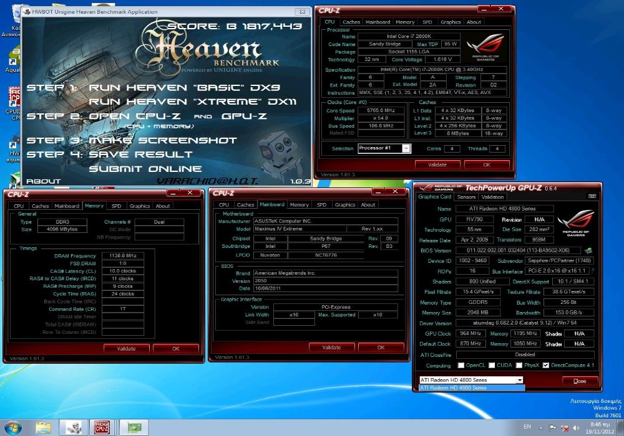
Task: Open SPD tab in Memory CPU-Z window
Action: click(116, 206)
